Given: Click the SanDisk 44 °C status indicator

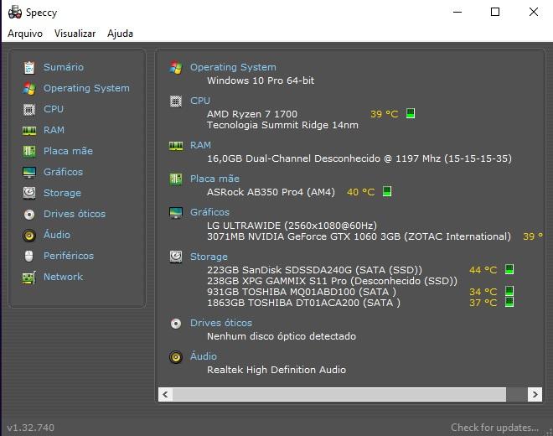Looking at the screenshot, I should pos(509,269).
